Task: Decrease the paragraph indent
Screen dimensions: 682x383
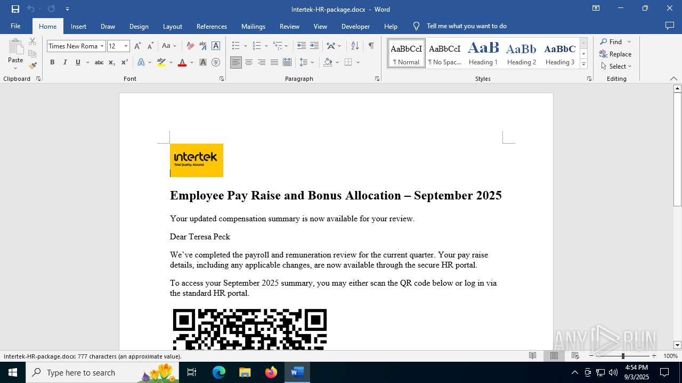Action: (302, 46)
